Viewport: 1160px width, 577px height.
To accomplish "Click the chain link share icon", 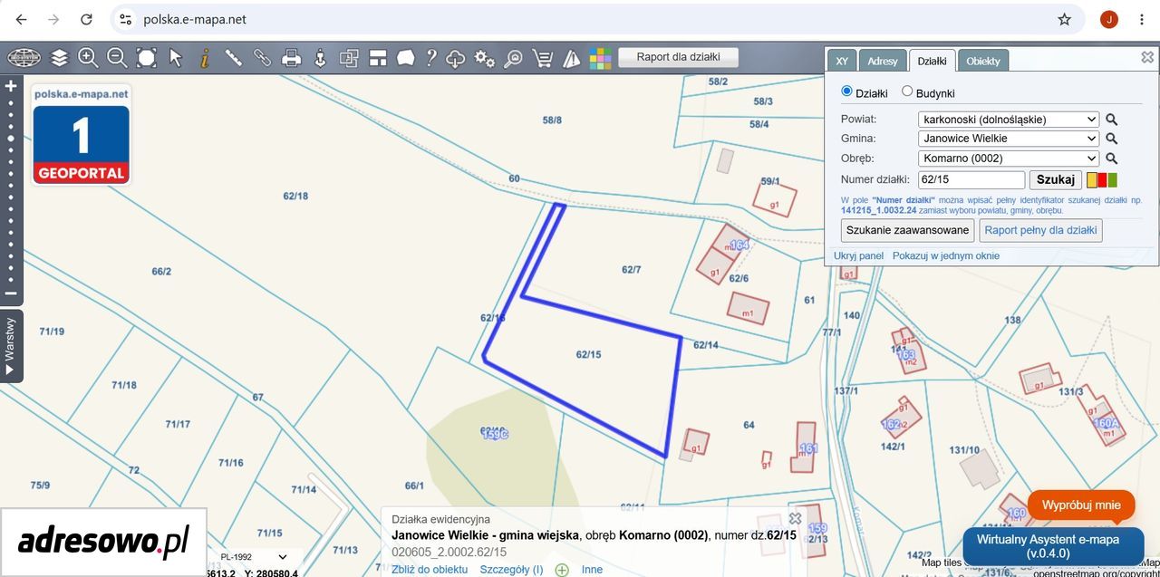I will pos(262,58).
